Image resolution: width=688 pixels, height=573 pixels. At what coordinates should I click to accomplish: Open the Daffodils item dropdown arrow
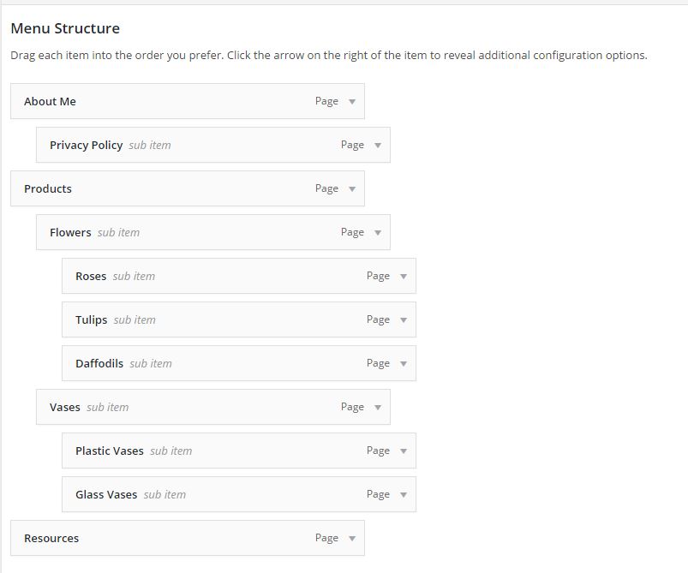(404, 363)
